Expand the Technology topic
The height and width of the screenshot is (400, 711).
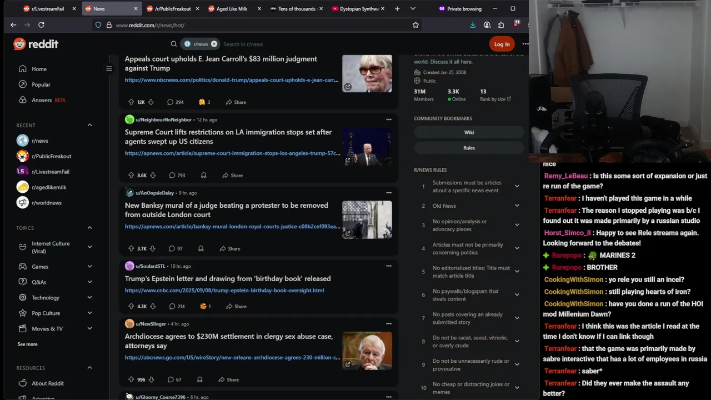pos(89,298)
